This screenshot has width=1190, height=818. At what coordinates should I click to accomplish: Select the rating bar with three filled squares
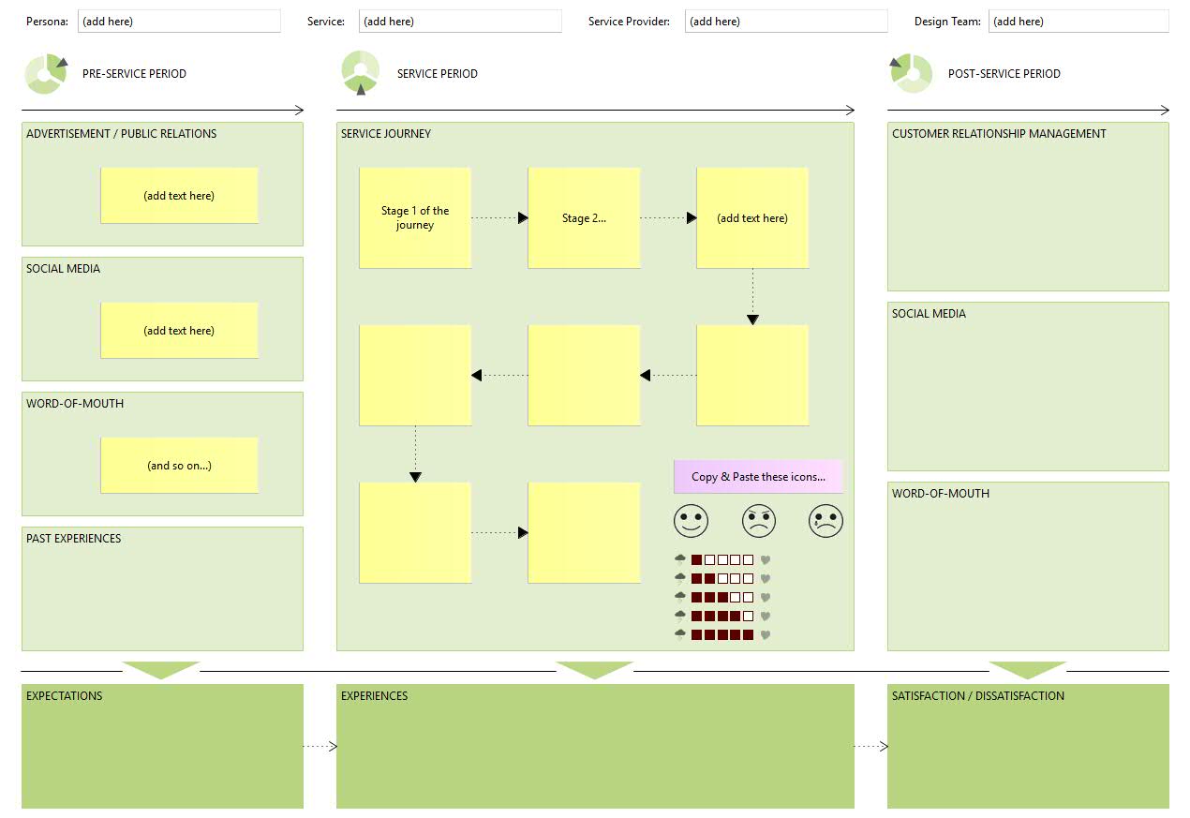pos(722,598)
